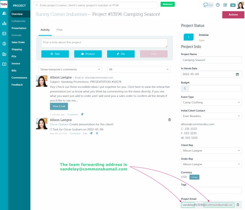Click the pink Actions button
Image resolution: width=245 pixels, height=210 pixels.
(233, 15)
